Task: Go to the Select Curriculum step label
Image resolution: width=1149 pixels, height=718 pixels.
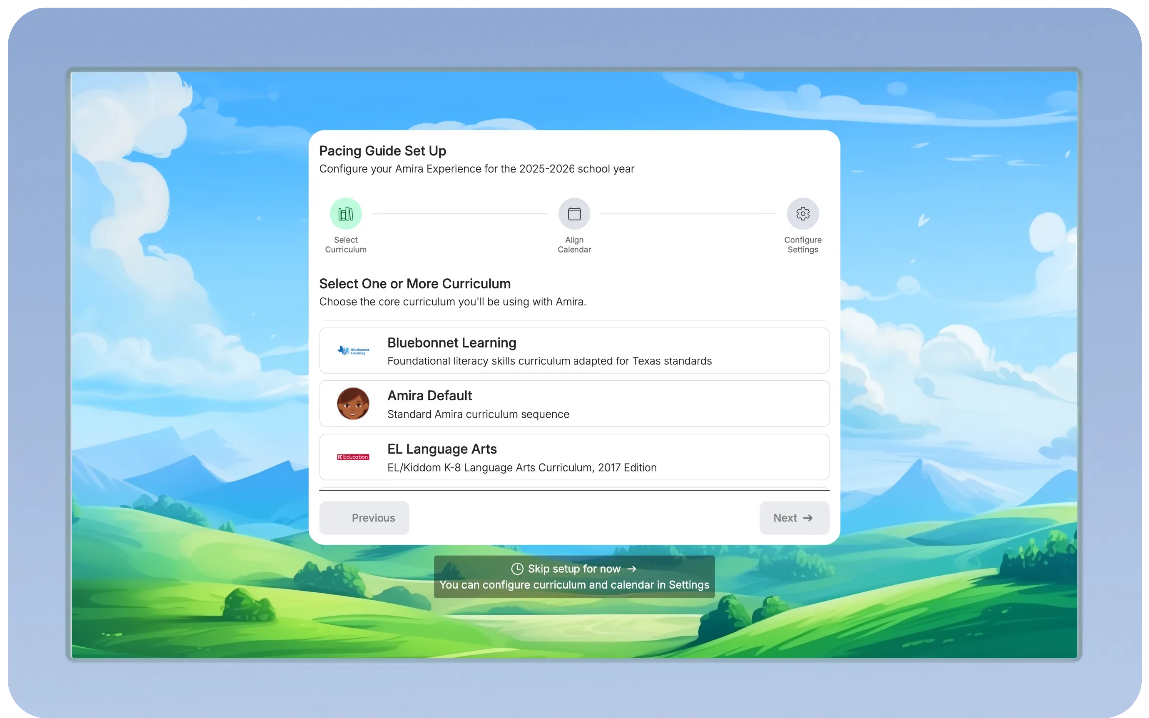Action: pyautogui.click(x=346, y=245)
